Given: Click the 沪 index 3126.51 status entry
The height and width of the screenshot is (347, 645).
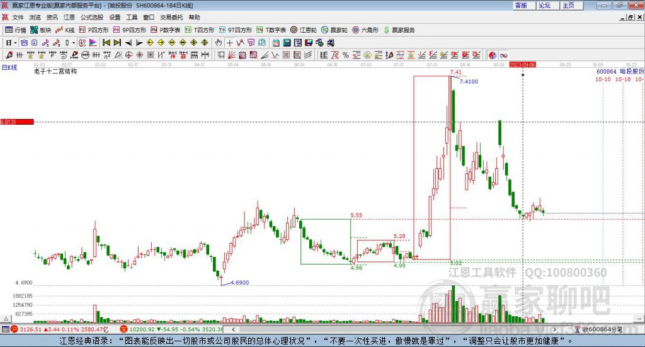Looking at the screenshot, I should [59, 329].
